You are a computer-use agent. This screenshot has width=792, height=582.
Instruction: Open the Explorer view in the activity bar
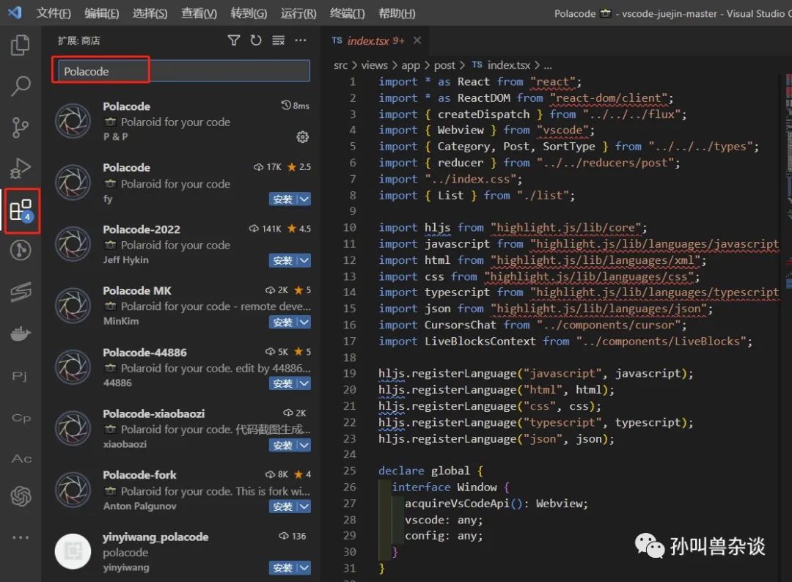[x=20, y=45]
